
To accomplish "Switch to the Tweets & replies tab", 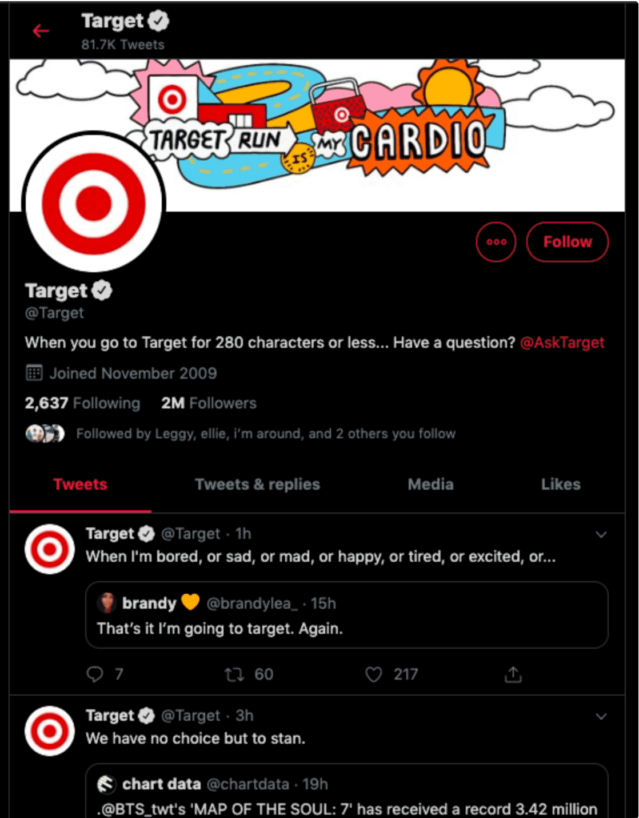I will (x=257, y=485).
